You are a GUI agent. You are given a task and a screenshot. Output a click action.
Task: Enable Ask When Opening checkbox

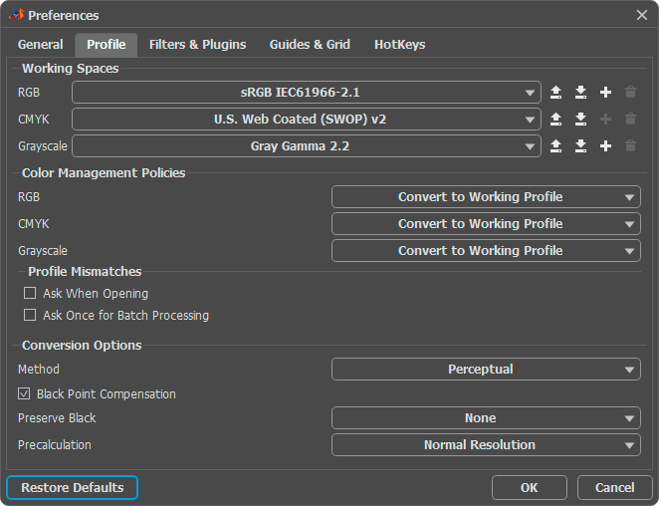(30, 293)
